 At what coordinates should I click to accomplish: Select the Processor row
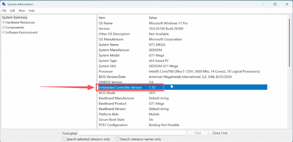(x=105, y=71)
